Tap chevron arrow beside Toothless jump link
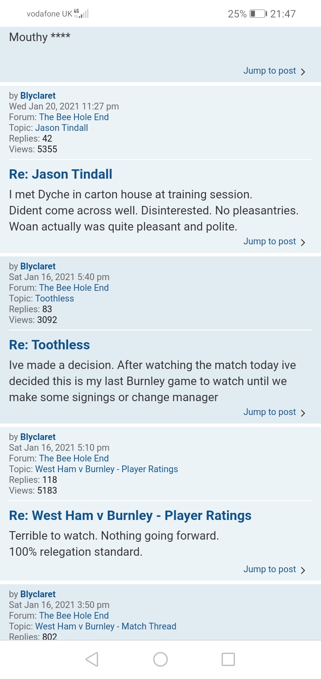The width and height of the screenshot is (321, 679). pos(303,413)
